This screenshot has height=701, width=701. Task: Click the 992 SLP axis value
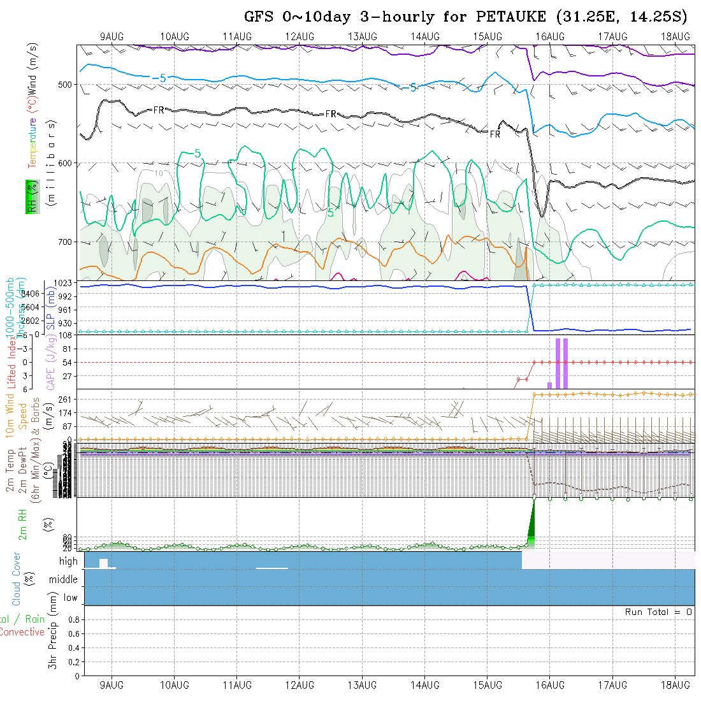pyautogui.click(x=64, y=296)
